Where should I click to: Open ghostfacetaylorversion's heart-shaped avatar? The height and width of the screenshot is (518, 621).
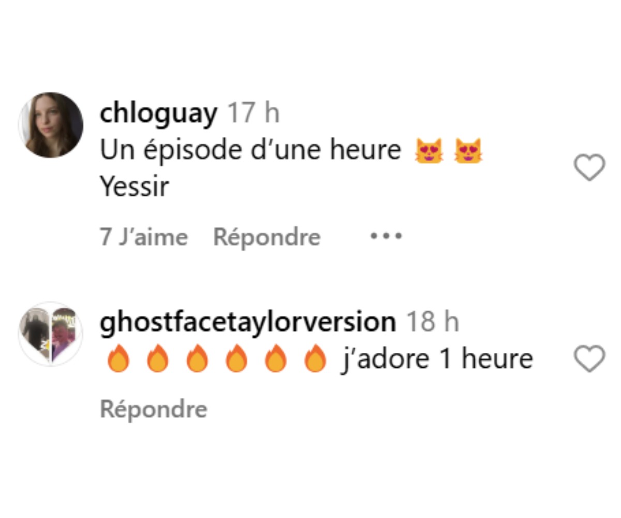(51, 334)
